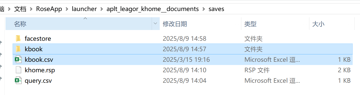Open the 名称 column filter dropdown arrow
The height and width of the screenshot is (95, 360).
click(x=155, y=24)
